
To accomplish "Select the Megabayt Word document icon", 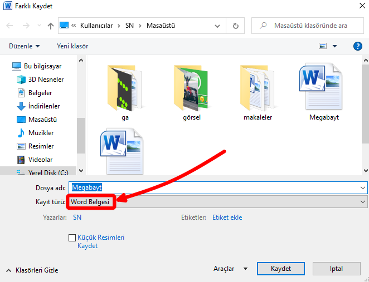I will point(324,88).
